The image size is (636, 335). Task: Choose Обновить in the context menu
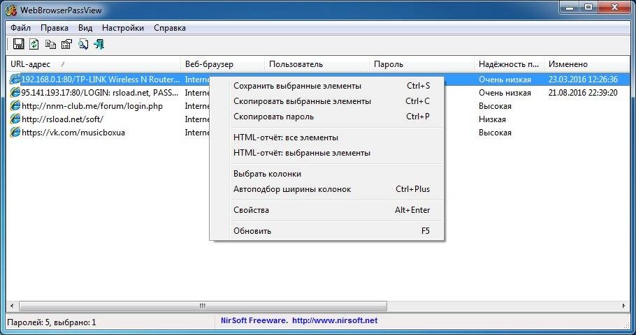coord(327,231)
